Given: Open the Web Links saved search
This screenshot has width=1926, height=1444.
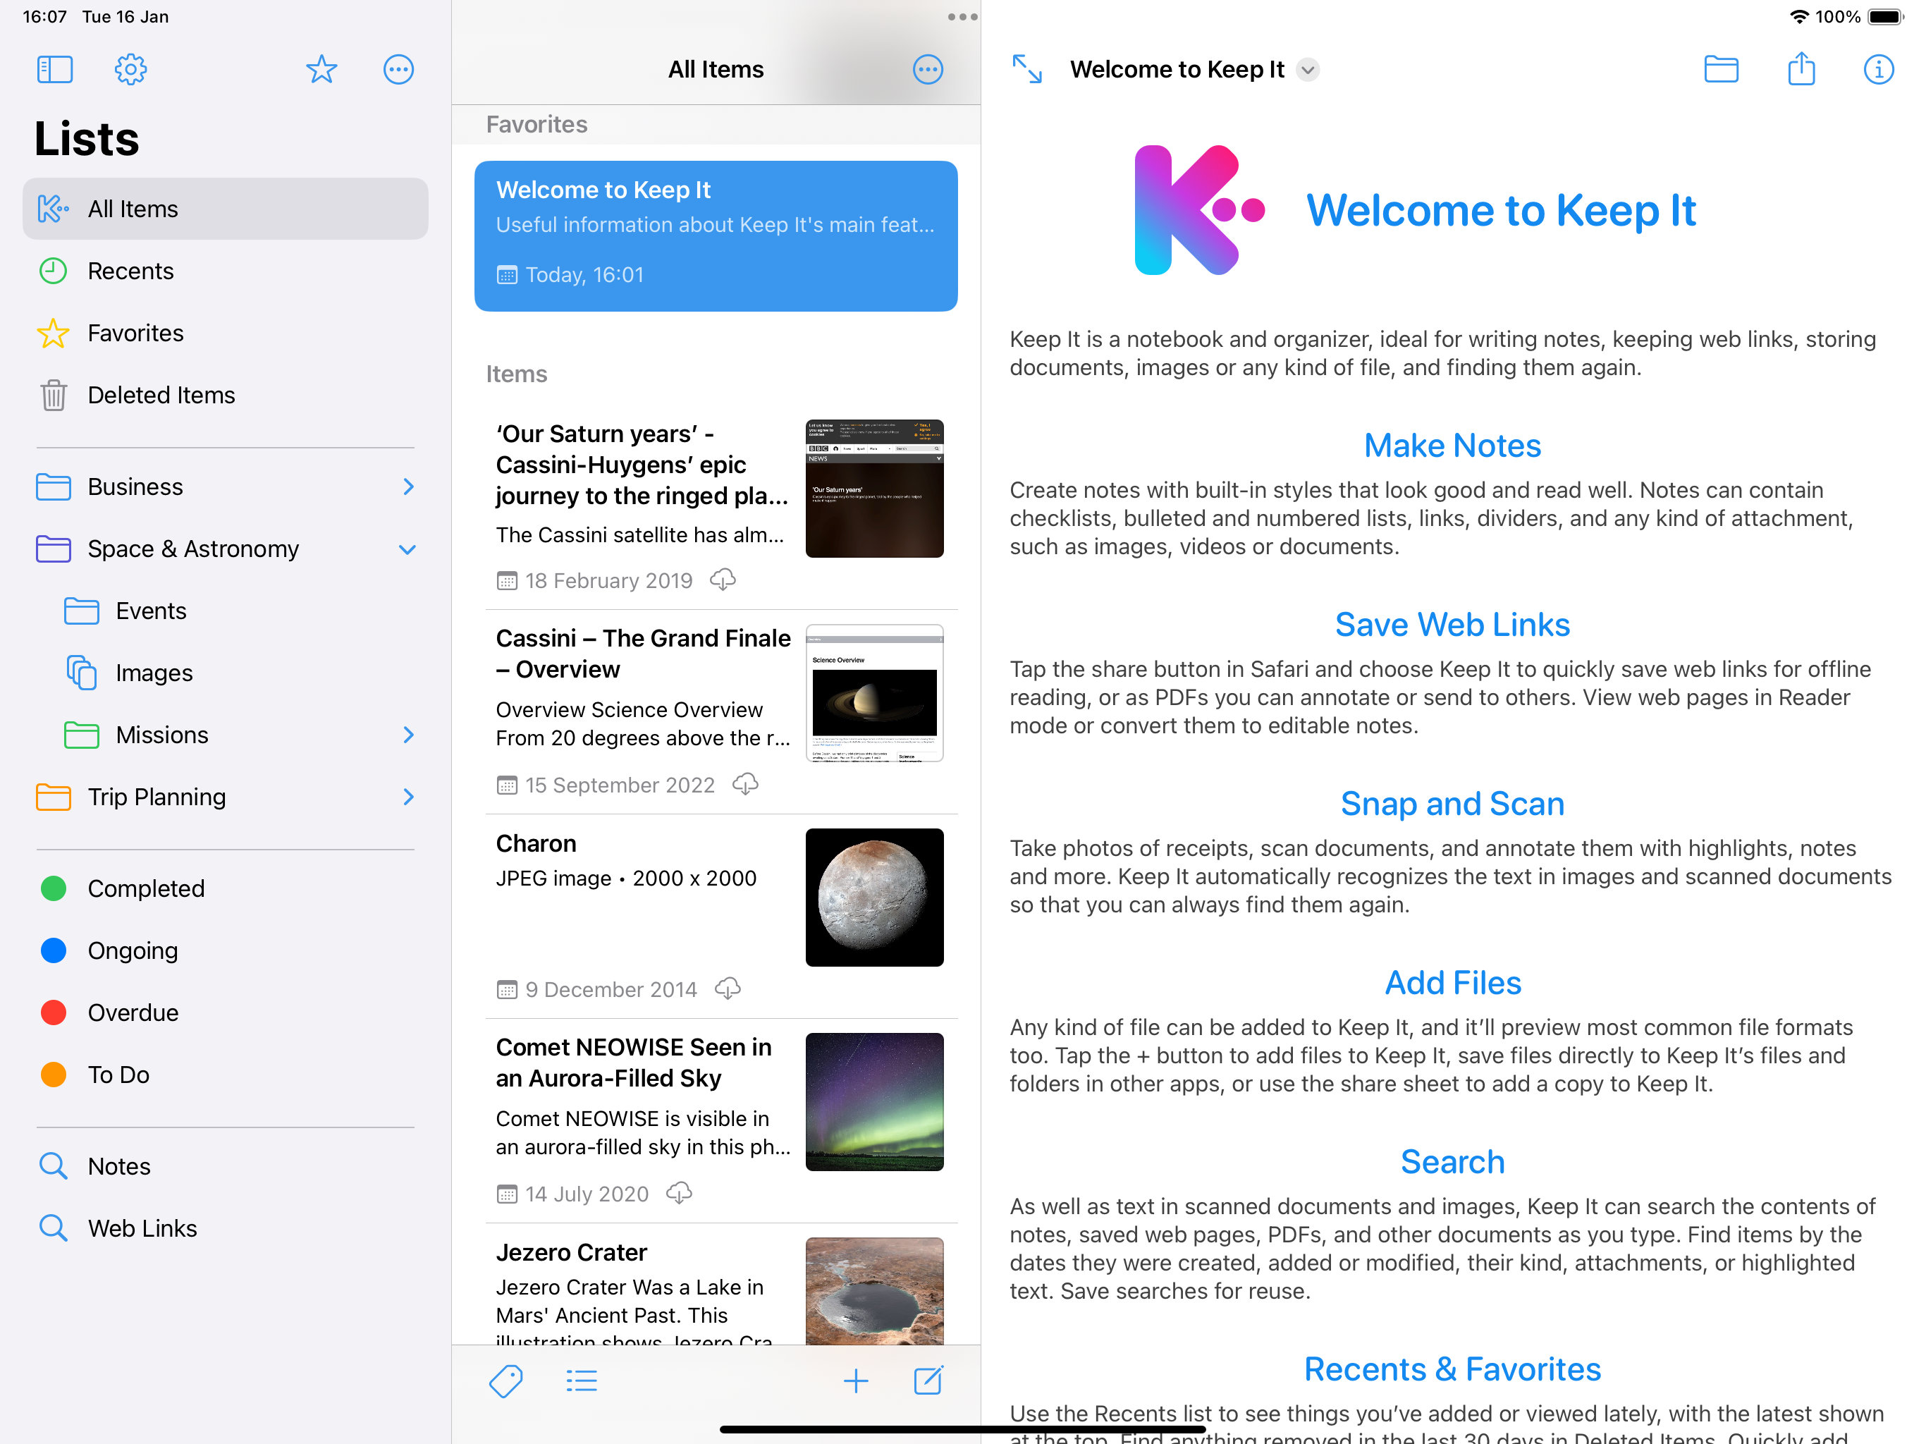Looking at the screenshot, I should coord(226,1227).
